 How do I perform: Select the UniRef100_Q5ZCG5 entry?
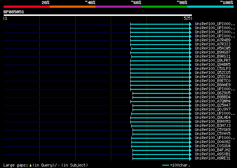213,73
